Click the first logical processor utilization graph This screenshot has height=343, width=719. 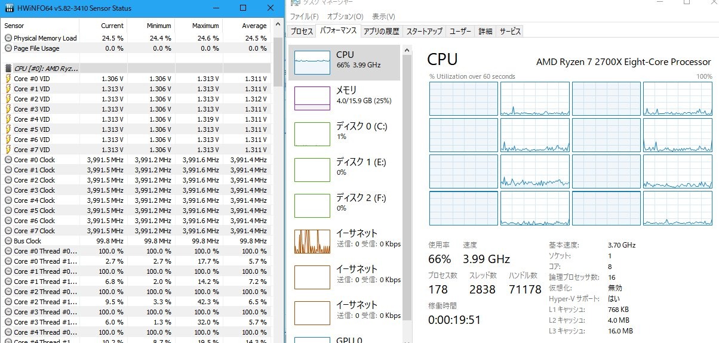pos(463,98)
